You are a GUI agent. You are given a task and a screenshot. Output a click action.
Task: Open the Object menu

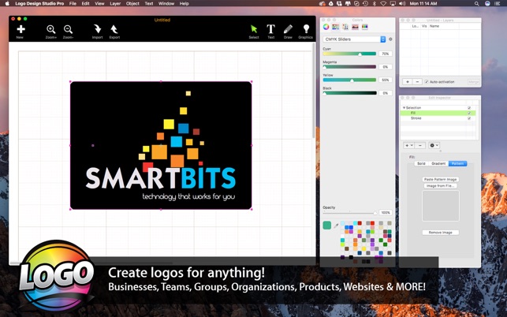[x=132, y=4]
